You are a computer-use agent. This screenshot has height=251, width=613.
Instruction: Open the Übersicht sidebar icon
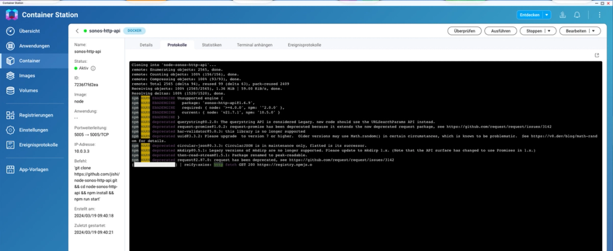pos(11,31)
